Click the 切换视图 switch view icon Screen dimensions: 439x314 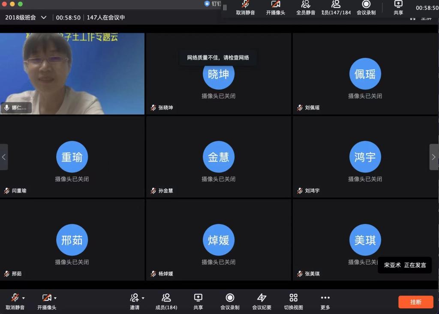coord(293,298)
